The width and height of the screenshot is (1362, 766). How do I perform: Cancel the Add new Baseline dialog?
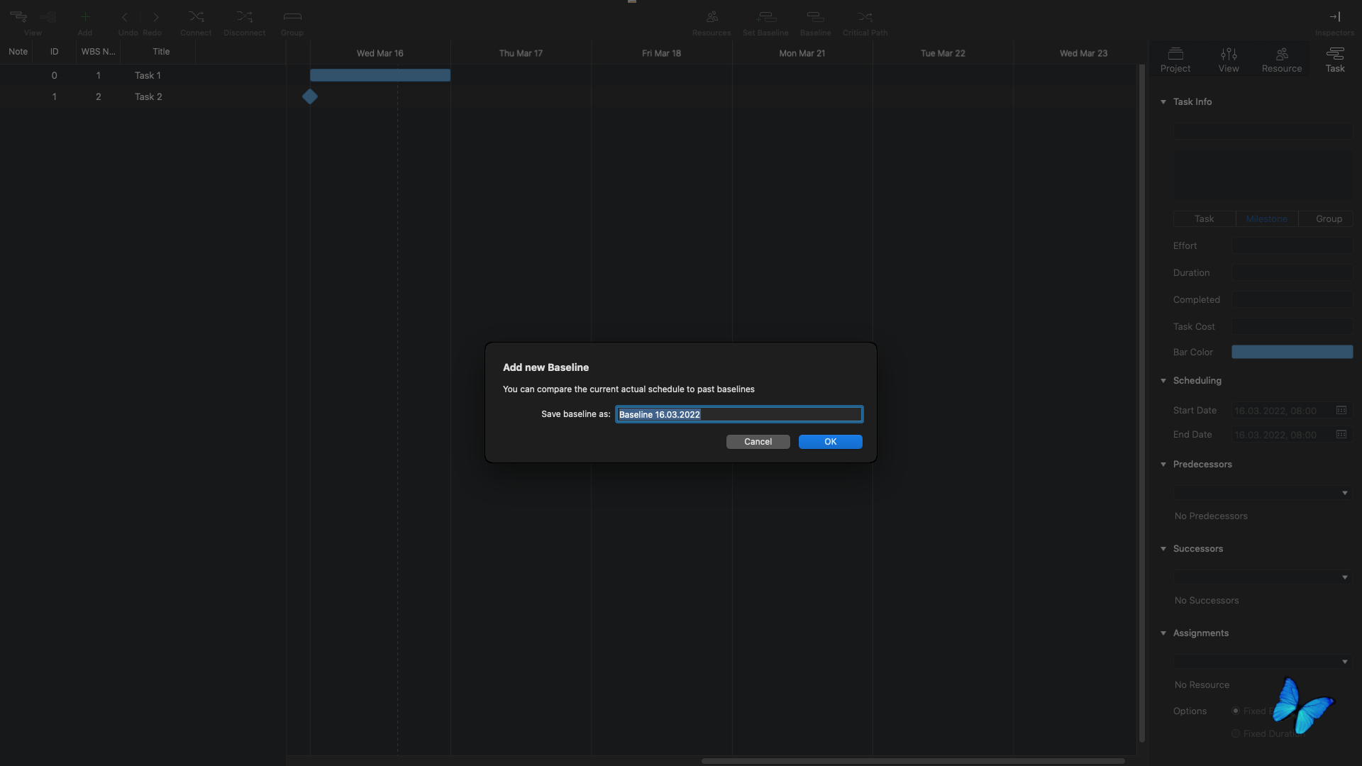(758, 442)
